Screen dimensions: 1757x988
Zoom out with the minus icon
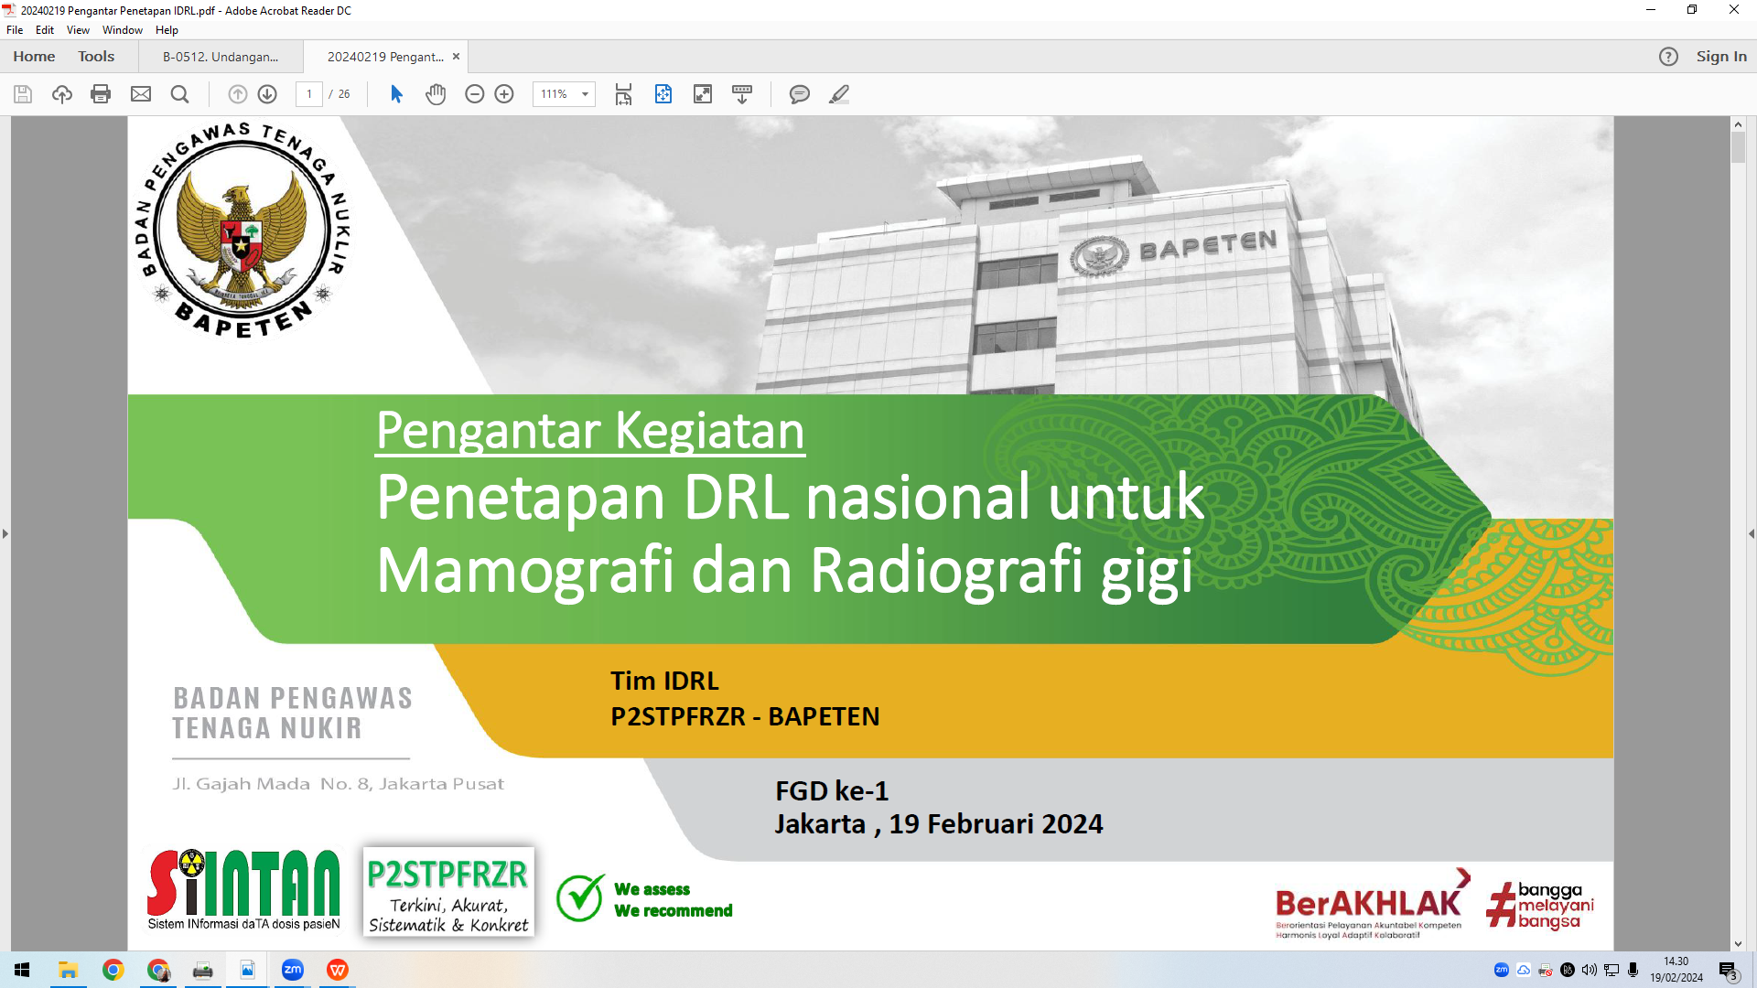pyautogui.click(x=475, y=94)
